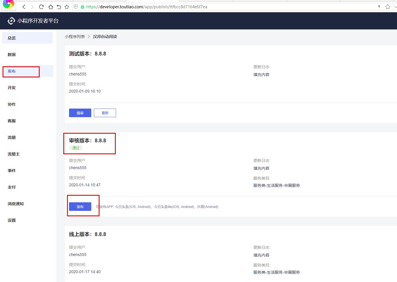Click the mini program platform logo icon
This screenshot has height=282, width=397.
coord(11,21)
